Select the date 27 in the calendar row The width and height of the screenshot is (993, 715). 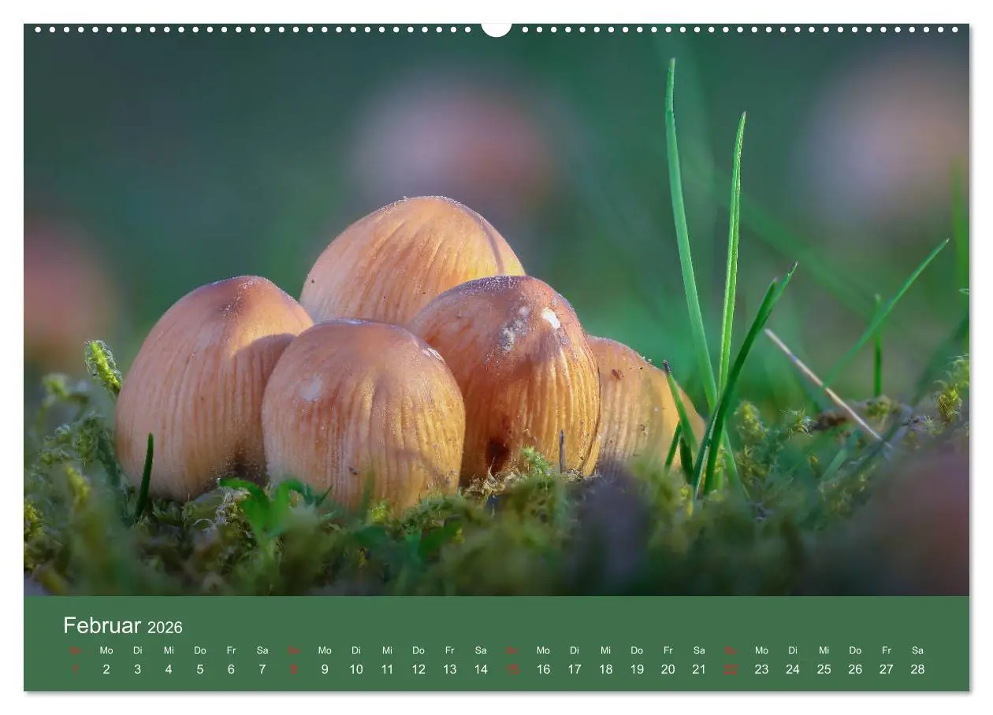[887, 669]
